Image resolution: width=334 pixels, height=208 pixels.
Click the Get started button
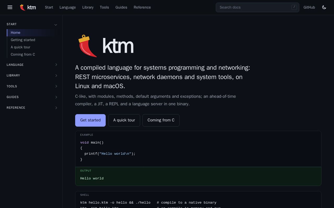point(90,120)
